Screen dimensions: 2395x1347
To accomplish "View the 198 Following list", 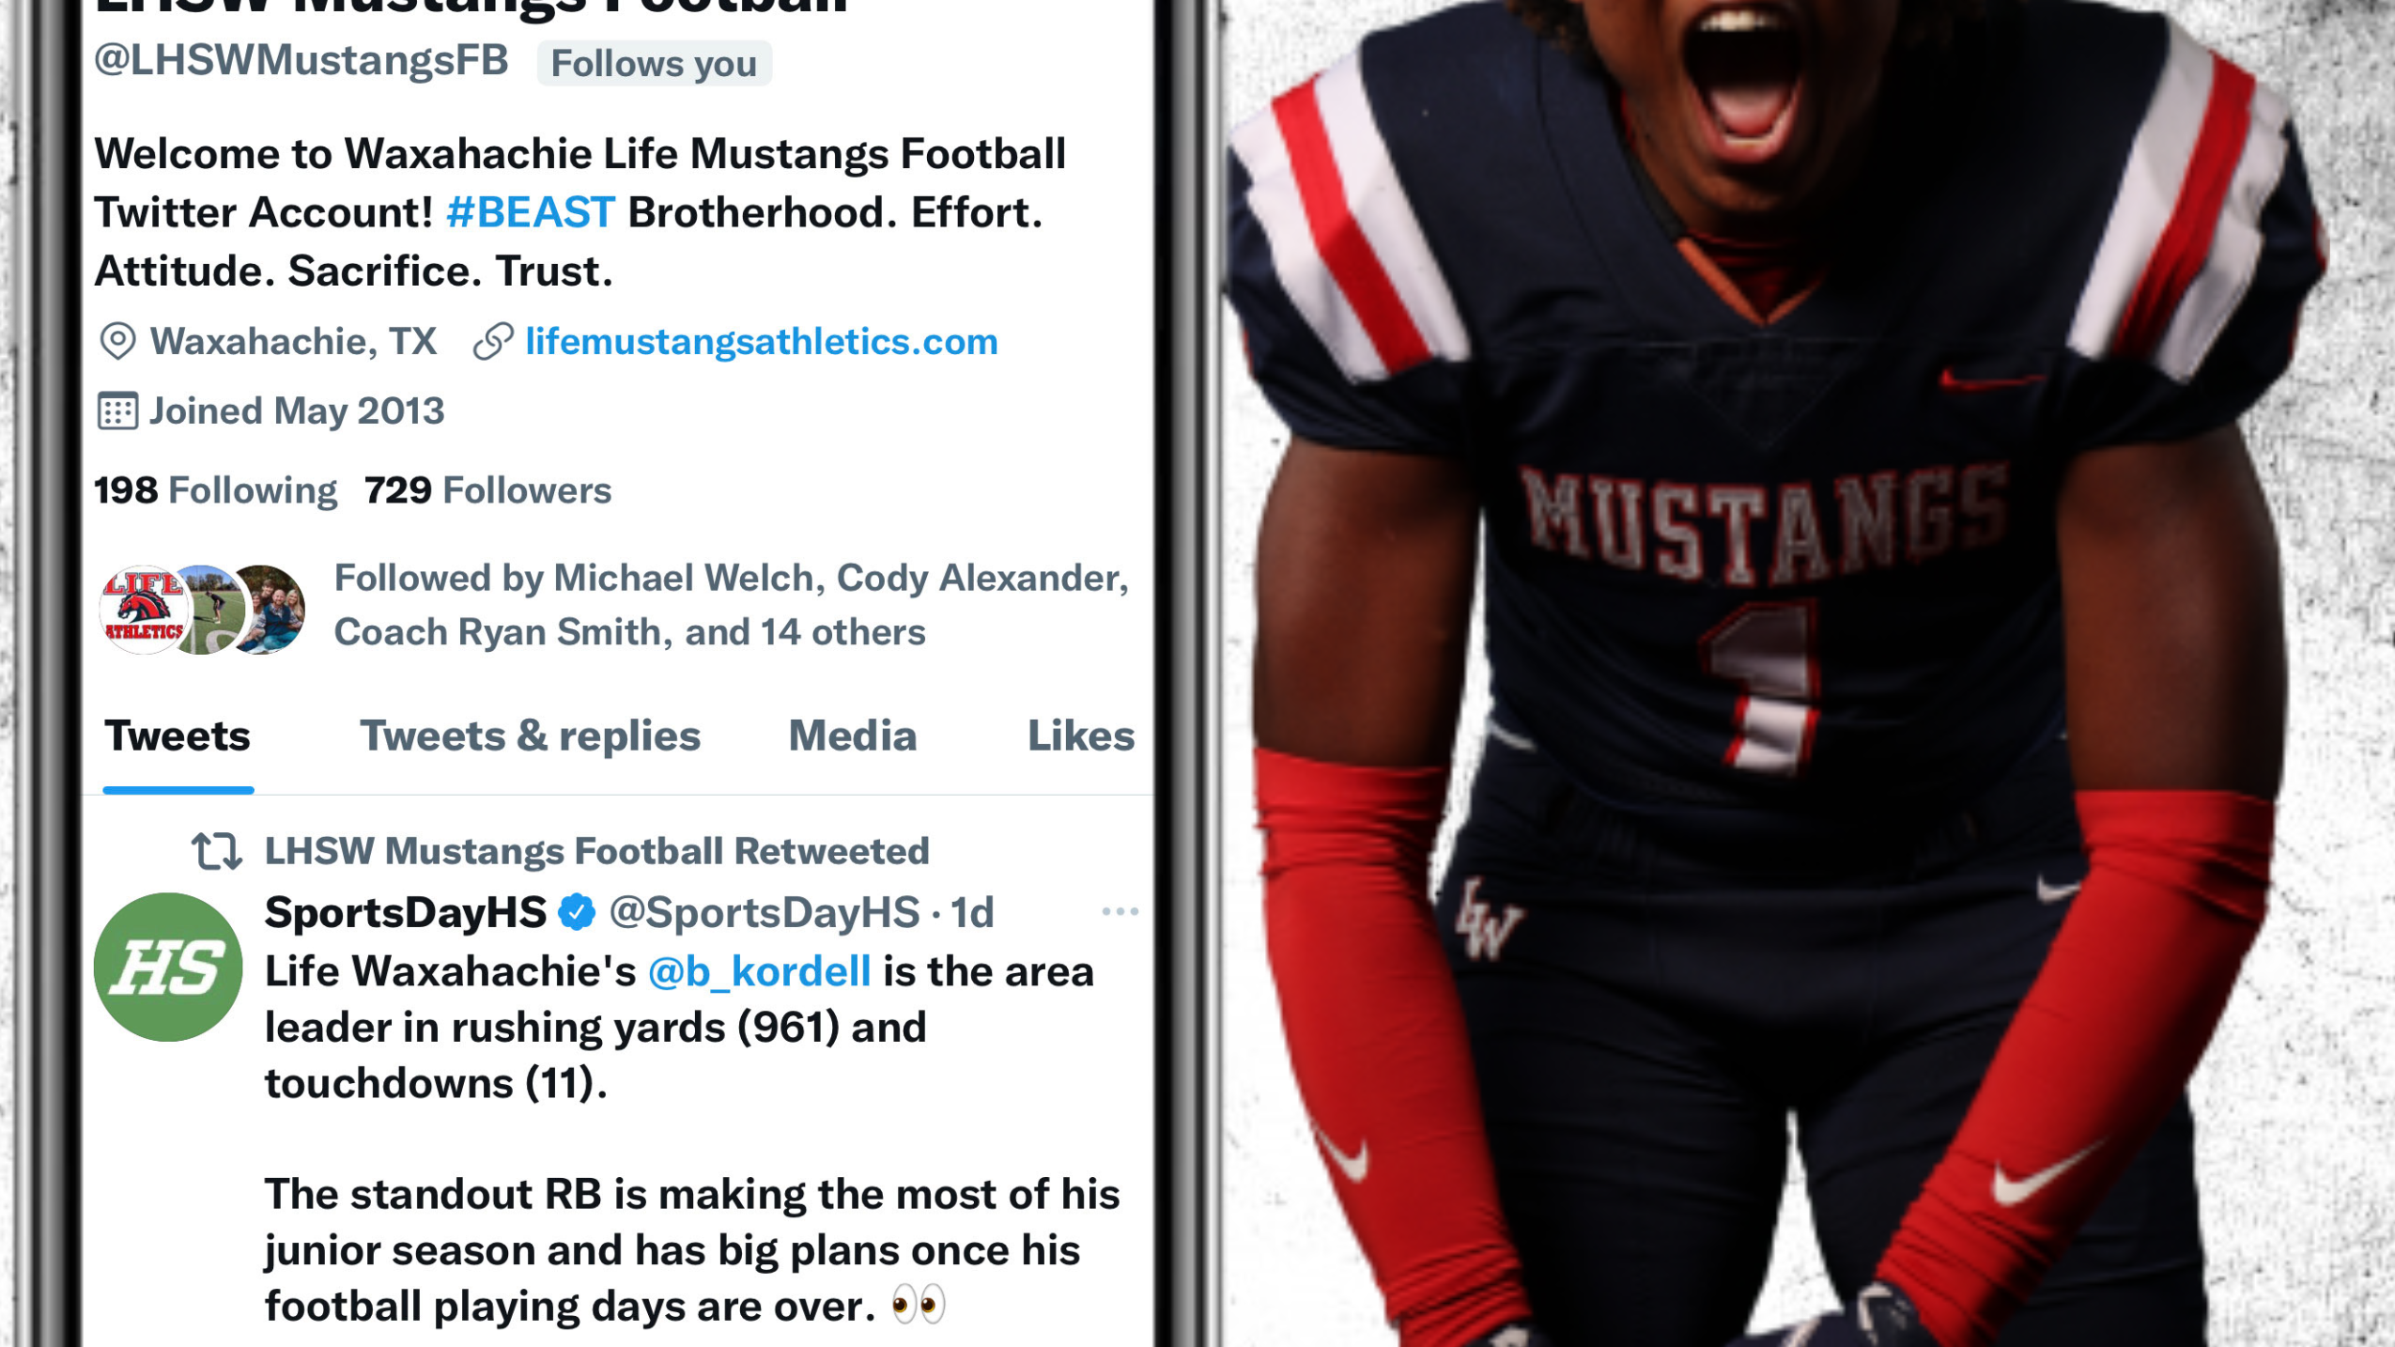I will pos(215,490).
